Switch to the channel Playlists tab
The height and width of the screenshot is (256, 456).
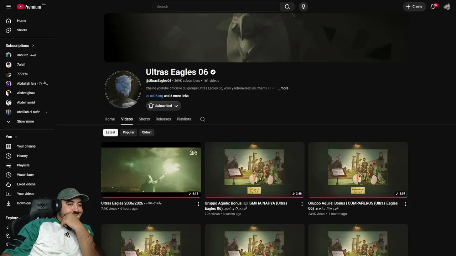pyautogui.click(x=184, y=119)
